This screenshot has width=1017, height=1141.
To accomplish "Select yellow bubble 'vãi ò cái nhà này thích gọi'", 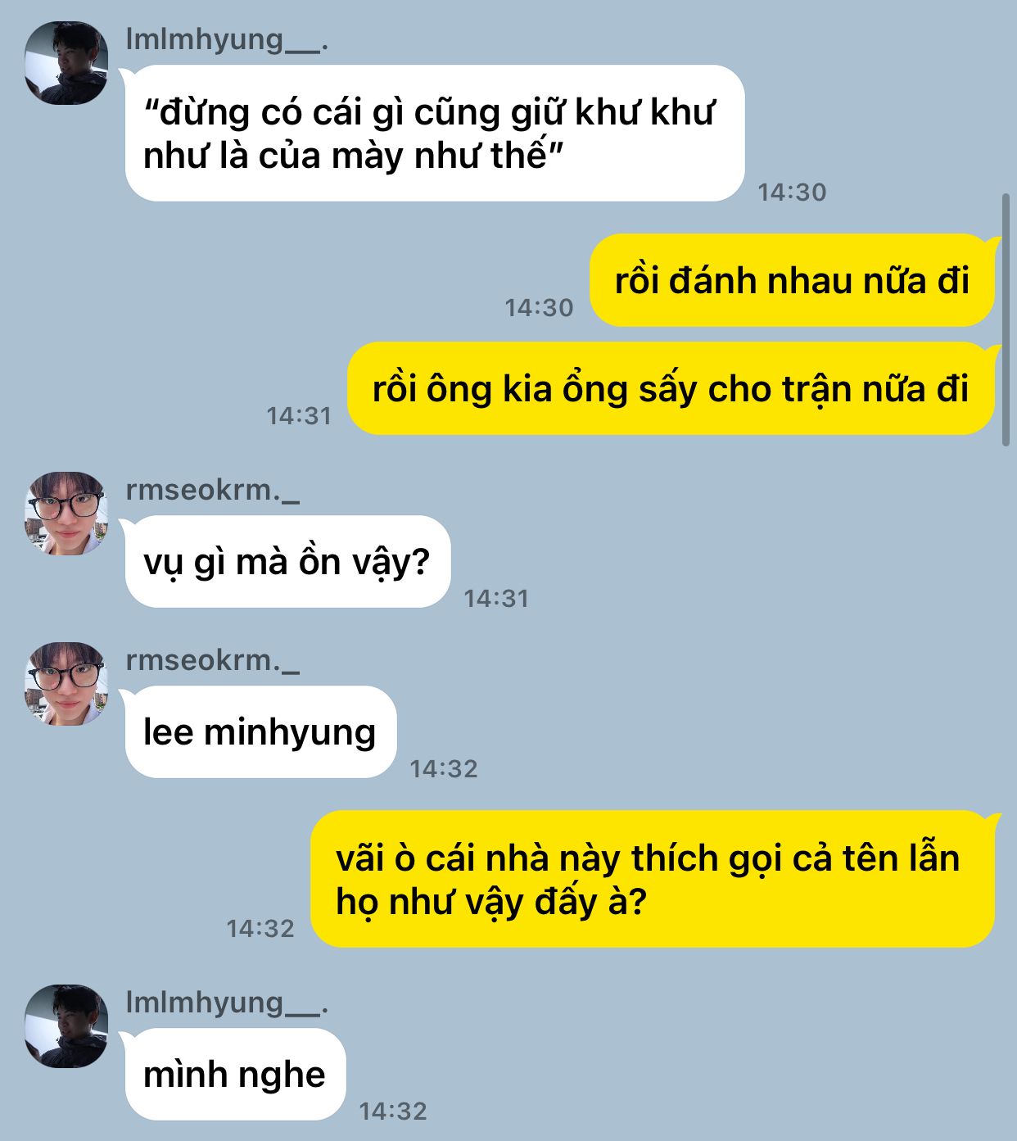I will [x=653, y=880].
